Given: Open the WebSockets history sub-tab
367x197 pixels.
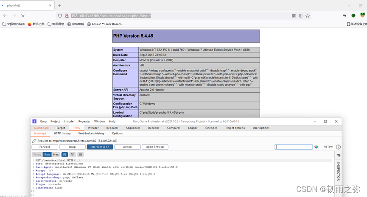Looking at the screenshot, I should pyautogui.click(x=91, y=133).
